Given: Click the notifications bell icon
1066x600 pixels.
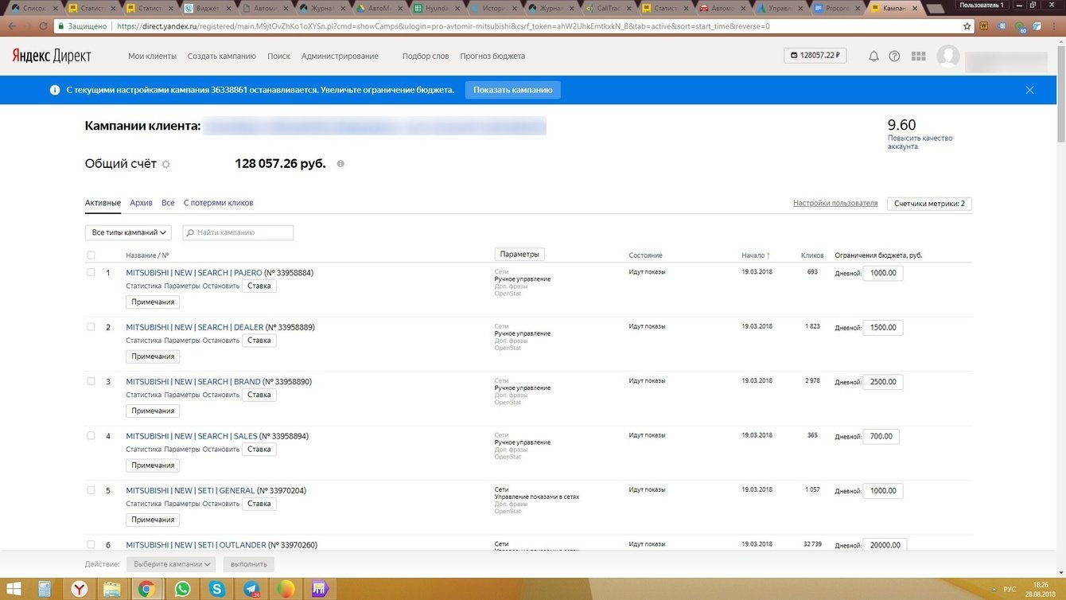Looking at the screenshot, I should tap(873, 56).
